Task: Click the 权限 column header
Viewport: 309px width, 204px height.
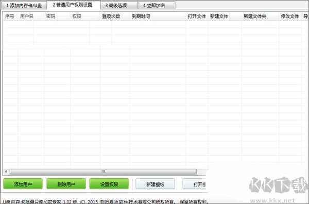Action: 85,16
